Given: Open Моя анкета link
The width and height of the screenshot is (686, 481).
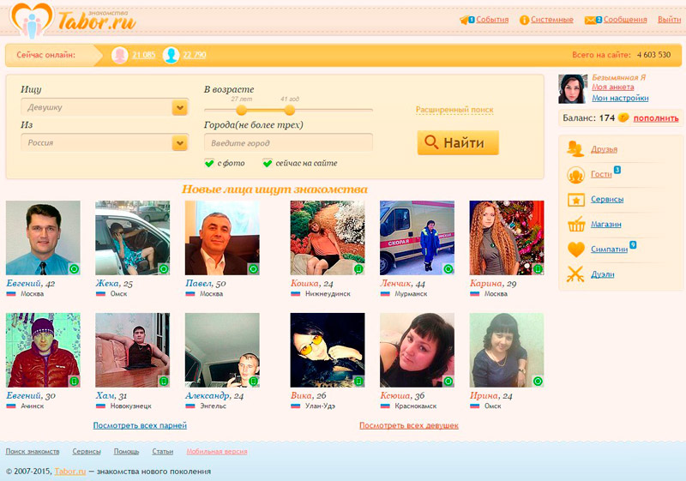Looking at the screenshot, I should 613,87.
